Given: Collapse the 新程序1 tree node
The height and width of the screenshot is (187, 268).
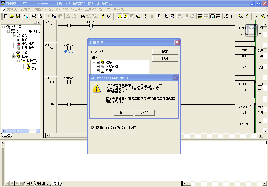Looking at the screenshot, I should click(x=19, y=61).
